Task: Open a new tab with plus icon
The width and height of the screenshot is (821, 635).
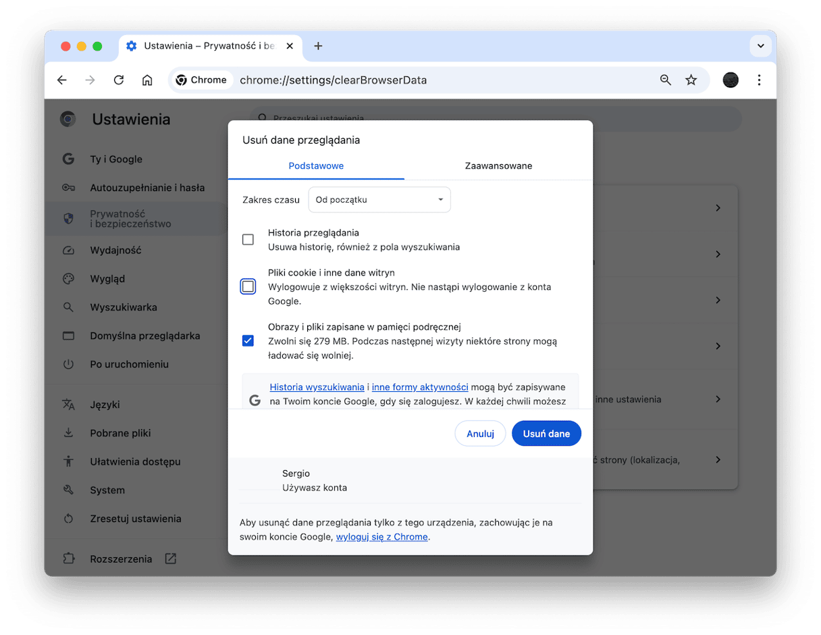Action: coord(318,46)
